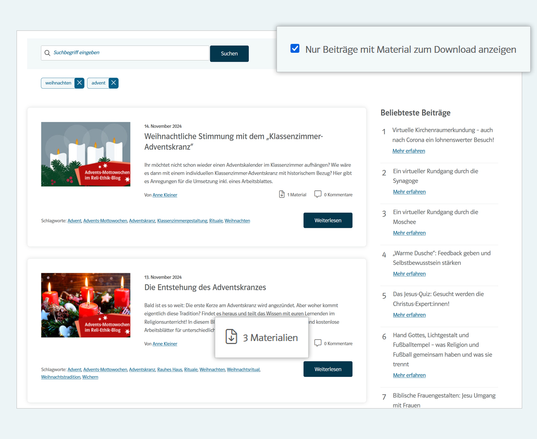Click Mehr erfahren for Das Jesus-Quiz
537x439 pixels.
click(409, 315)
